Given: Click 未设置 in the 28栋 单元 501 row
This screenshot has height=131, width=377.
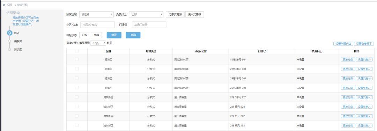Looking at the screenshot, I should coord(300,78).
